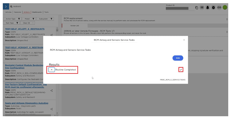This screenshot has width=231, height=119.
Task: Click the result success checkmark icon
Action: pos(181,69)
